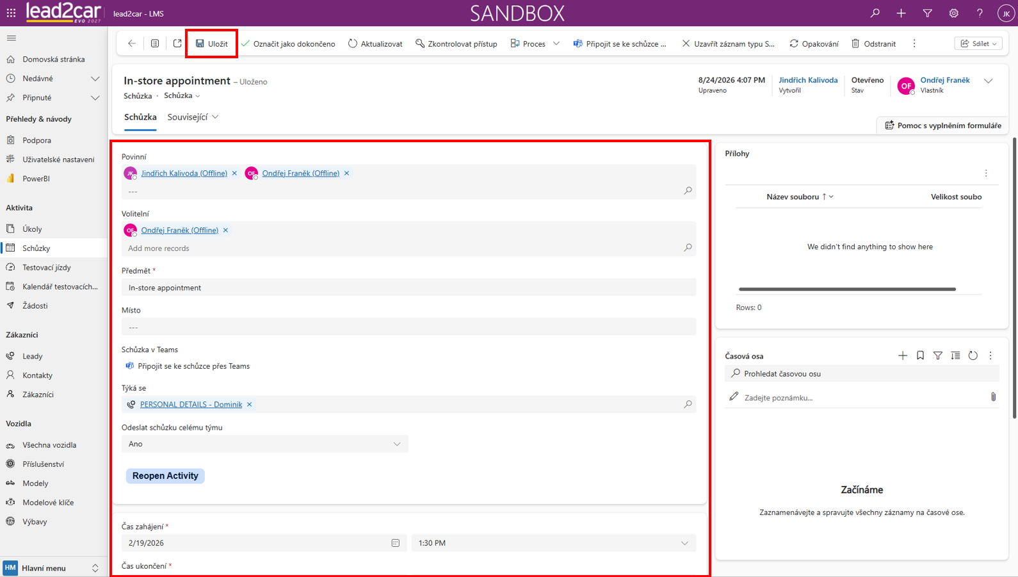
Task: Click the Předmět input field
Action: tap(408, 288)
